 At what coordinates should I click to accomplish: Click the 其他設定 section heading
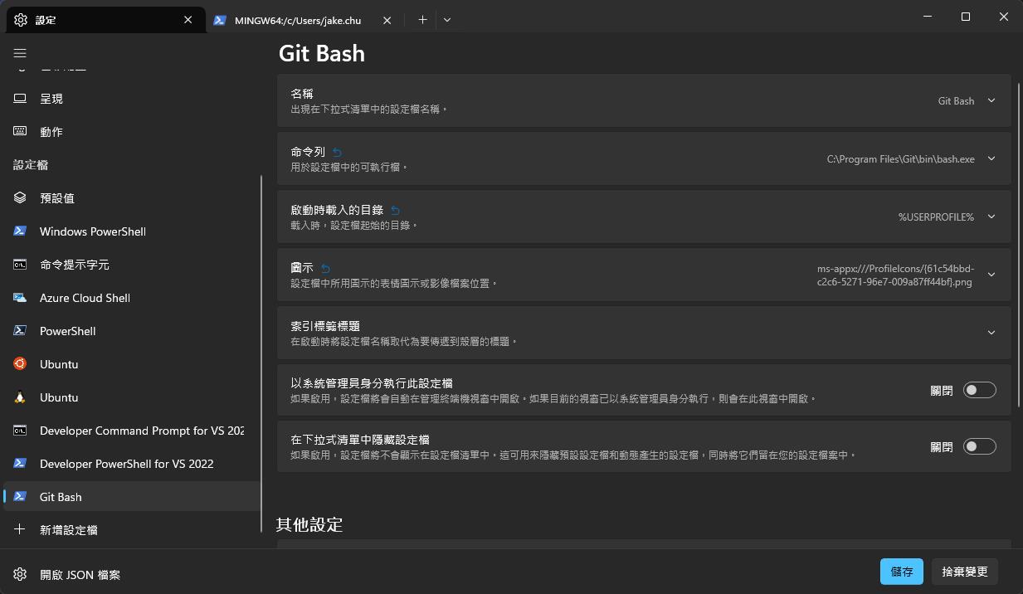click(309, 524)
